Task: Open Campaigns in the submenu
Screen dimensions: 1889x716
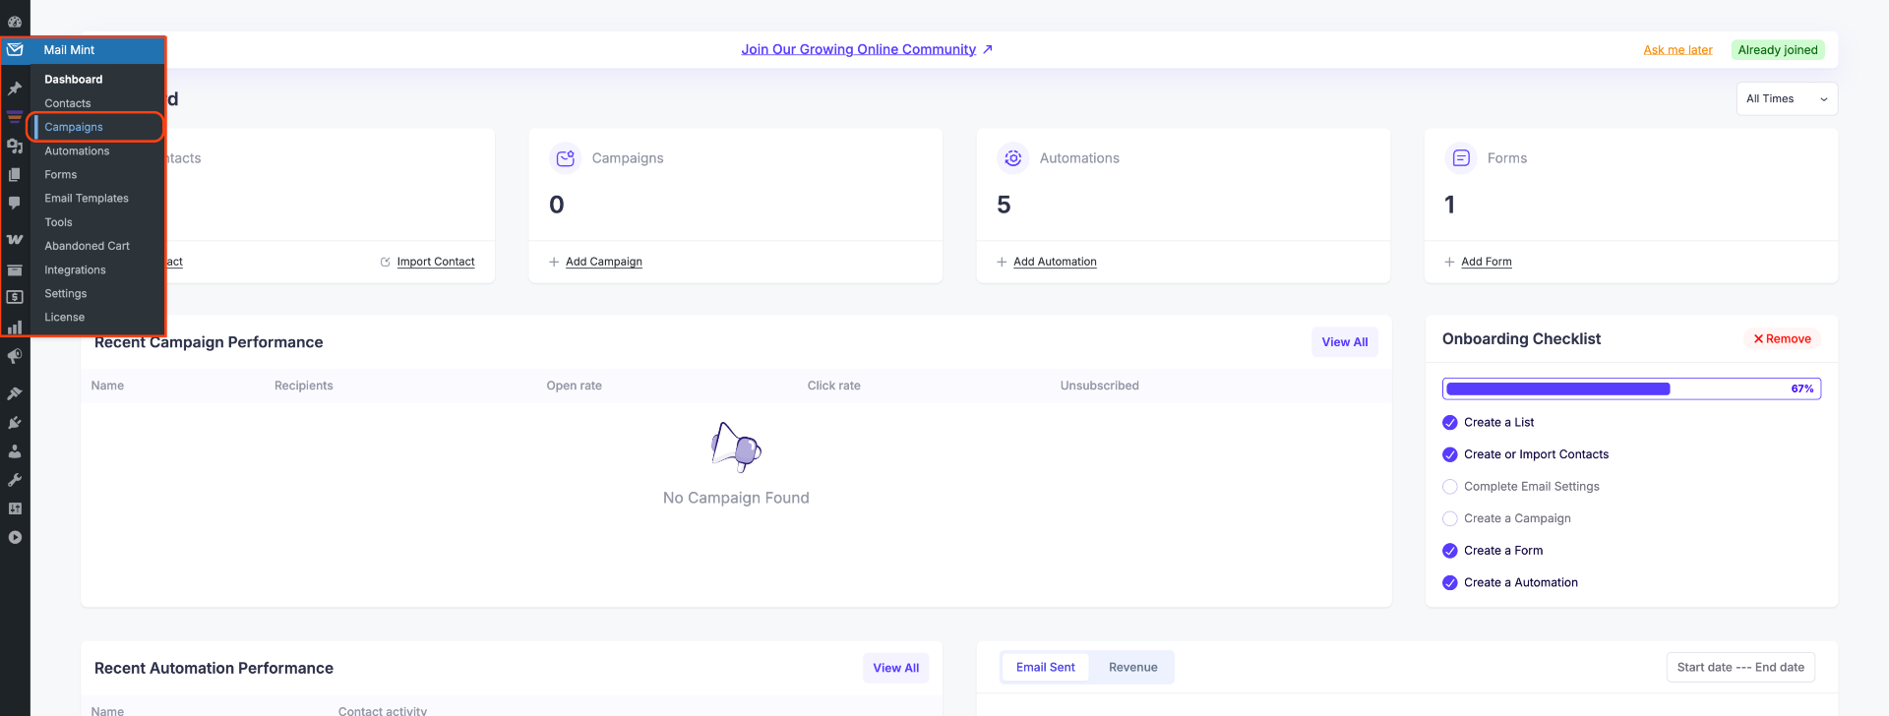Action: 73,127
